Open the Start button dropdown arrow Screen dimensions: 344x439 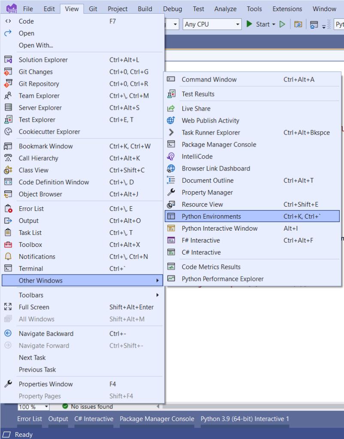point(273,24)
